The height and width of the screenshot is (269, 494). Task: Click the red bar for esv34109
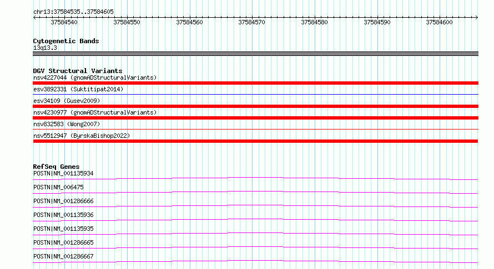(x=255, y=106)
